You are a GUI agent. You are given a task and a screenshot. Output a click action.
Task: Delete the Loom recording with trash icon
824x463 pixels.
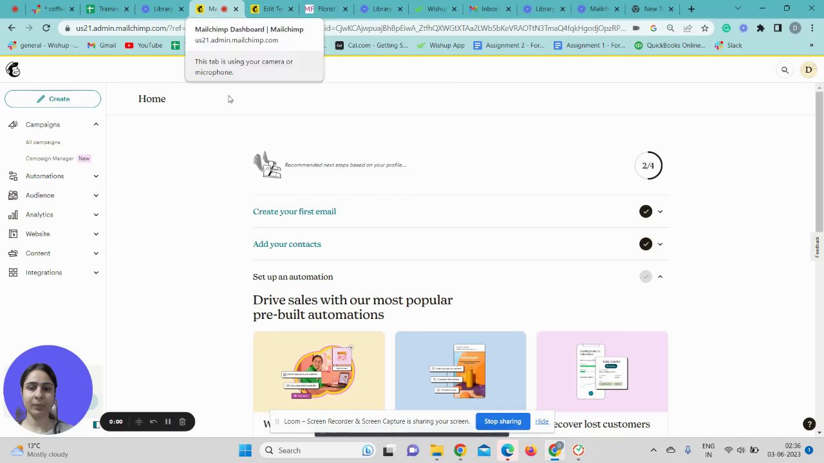click(182, 422)
